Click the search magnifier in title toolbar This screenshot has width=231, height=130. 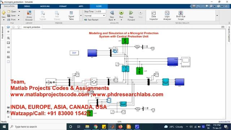tap(207, 6)
